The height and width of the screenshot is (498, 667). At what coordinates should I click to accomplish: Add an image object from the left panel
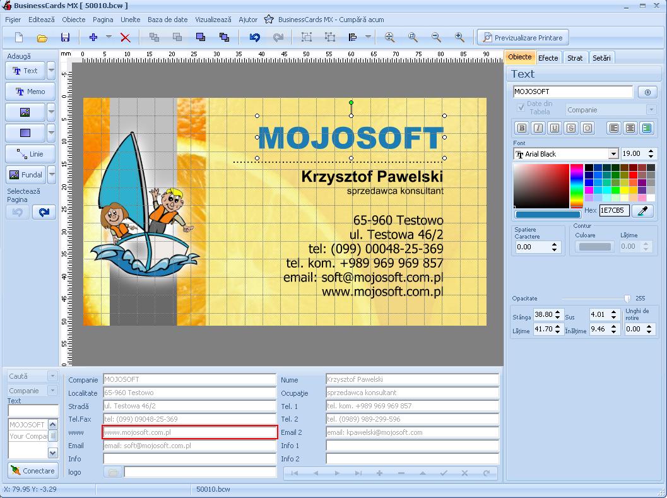25,112
